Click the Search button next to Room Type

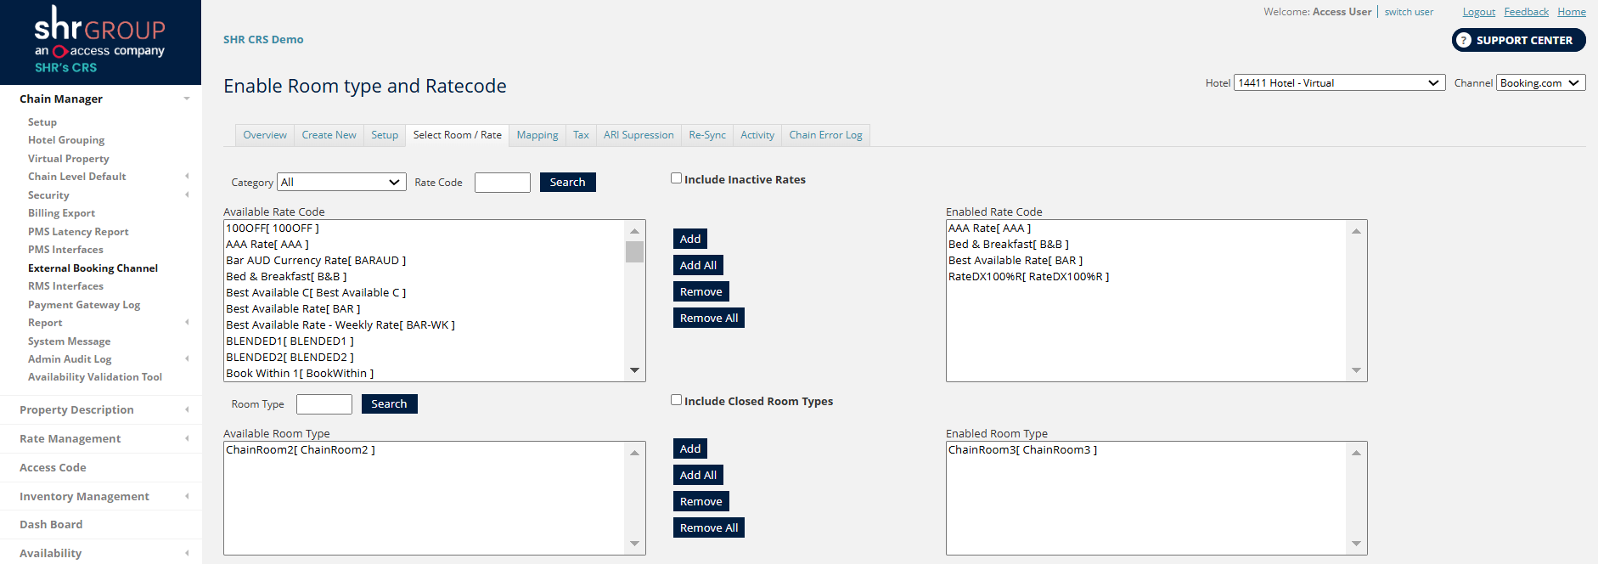click(x=389, y=403)
